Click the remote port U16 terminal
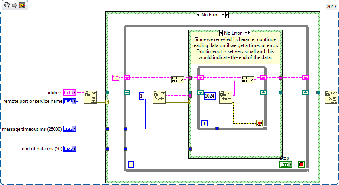This screenshot has width=339, height=185. [x=70, y=101]
